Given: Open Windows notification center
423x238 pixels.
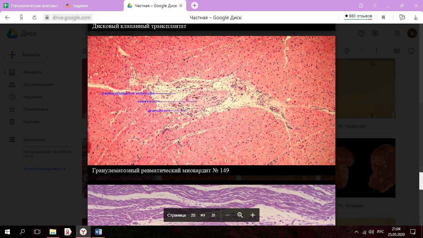Looking at the screenshot, I should point(412,231).
